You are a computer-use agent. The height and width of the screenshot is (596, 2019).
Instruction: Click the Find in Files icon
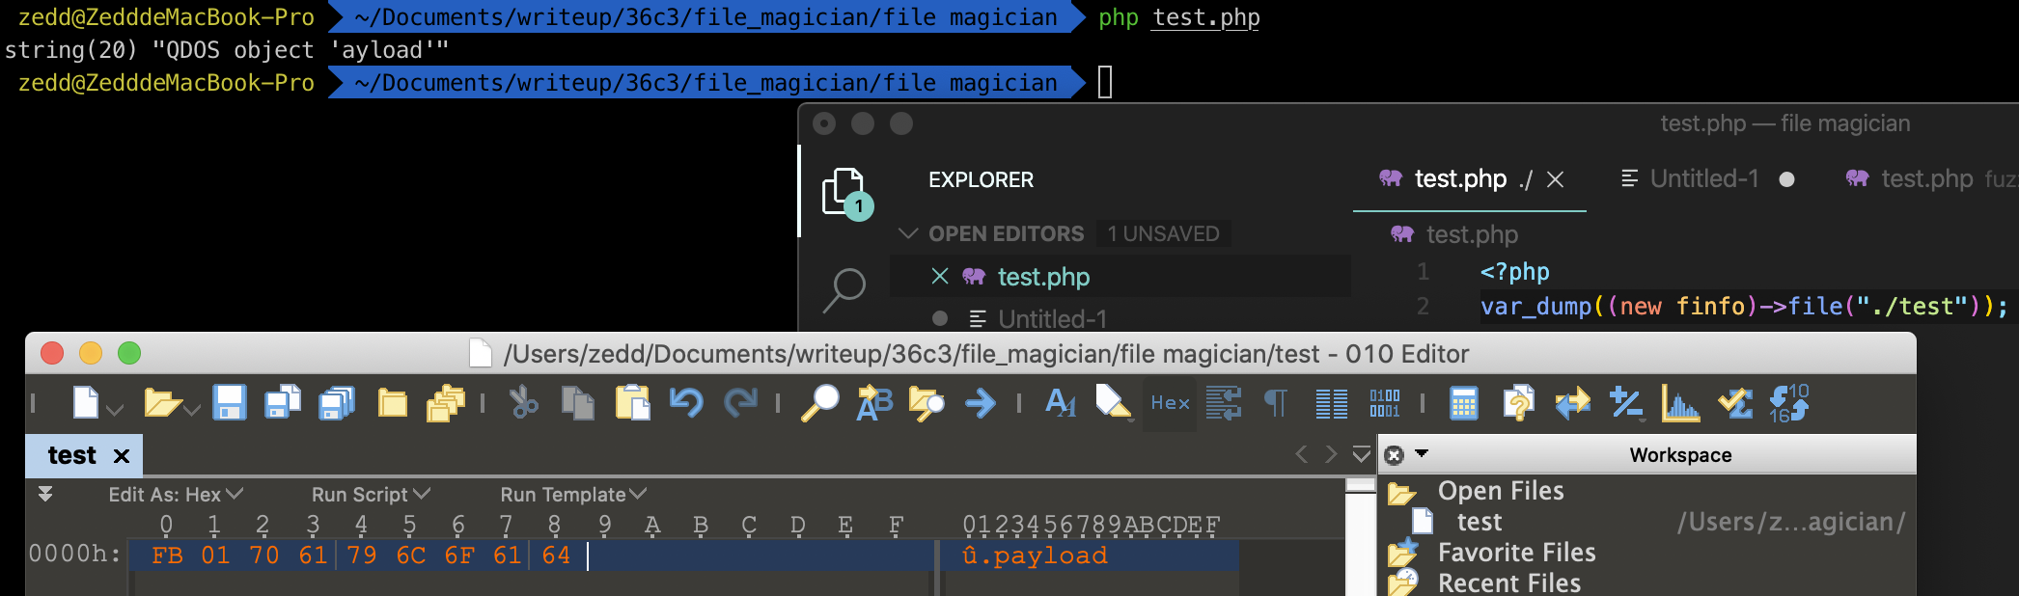(x=927, y=402)
